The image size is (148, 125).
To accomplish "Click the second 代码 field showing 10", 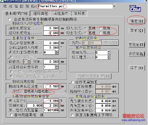I will (96, 43).
